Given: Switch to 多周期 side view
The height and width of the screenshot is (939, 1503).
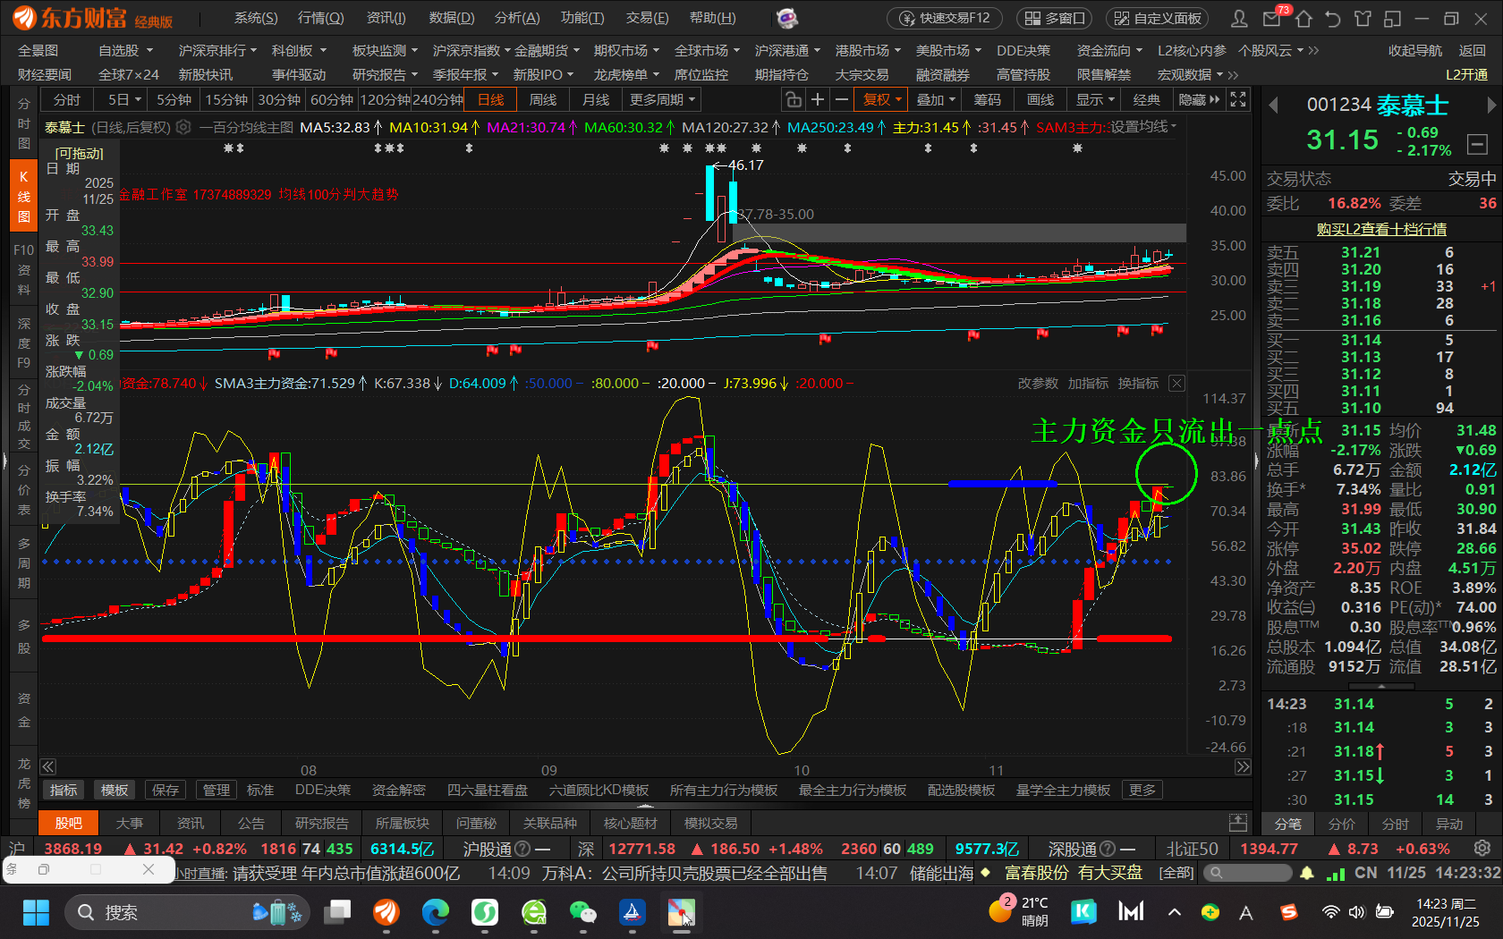Looking at the screenshot, I should [24, 563].
